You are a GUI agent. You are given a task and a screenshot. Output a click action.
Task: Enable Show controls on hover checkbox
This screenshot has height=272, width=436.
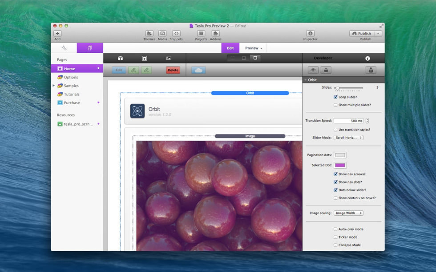click(x=335, y=198)
